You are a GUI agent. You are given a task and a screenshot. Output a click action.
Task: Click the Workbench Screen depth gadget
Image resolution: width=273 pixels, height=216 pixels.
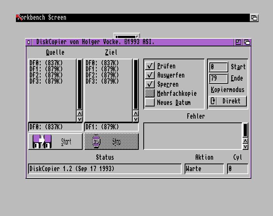pos(254,18)
